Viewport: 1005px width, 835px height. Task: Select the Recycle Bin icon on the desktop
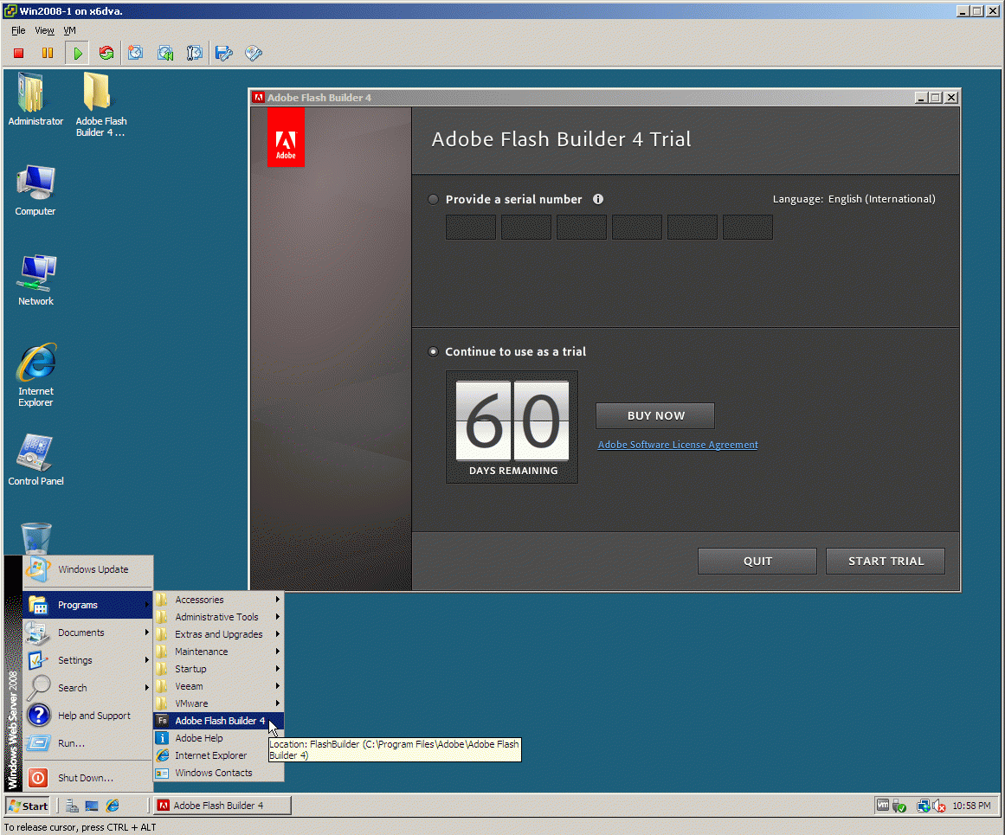[x=35, y=538]
